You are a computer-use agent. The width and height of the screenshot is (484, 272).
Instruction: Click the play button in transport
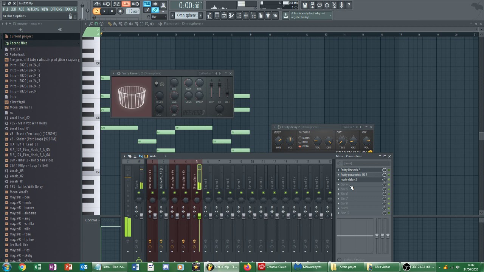coord(104,11)
